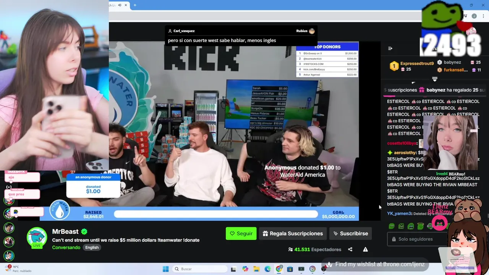Open gifter furkansali in leaderboard
Image resolution: width=489 pixels, height=275 pixels.
coord(455,70)
